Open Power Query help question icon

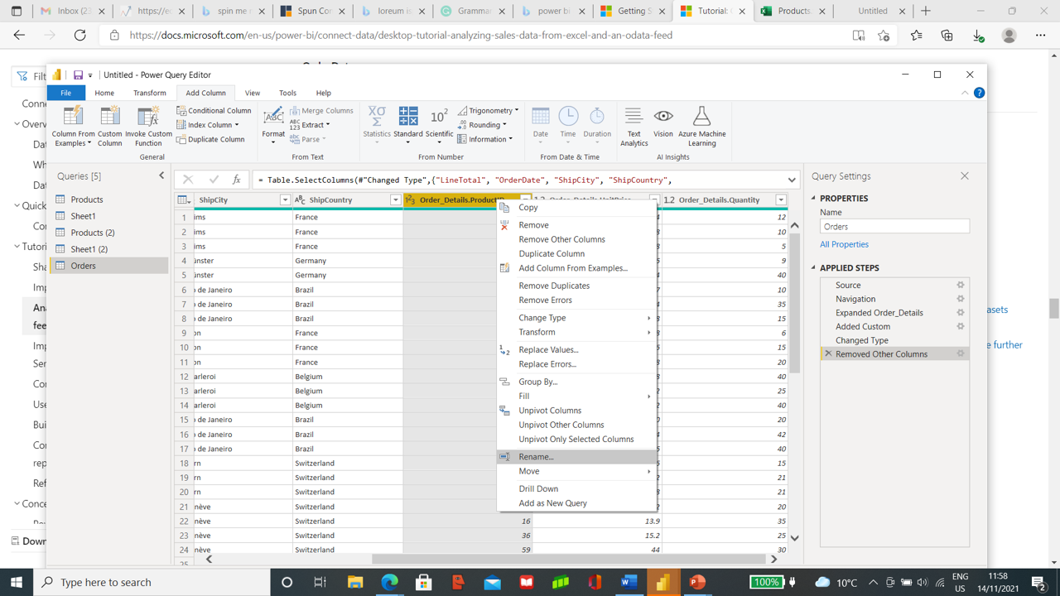pyautogui.click(x=979, y=93)
